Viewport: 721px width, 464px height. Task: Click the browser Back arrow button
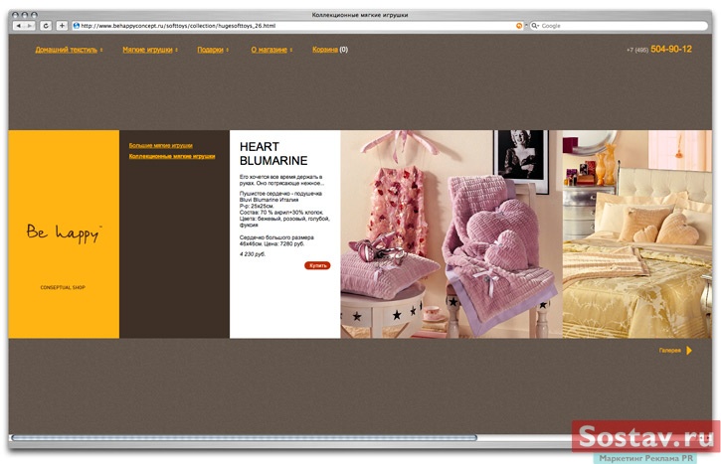pyautogui.click(x=18, y=26)
